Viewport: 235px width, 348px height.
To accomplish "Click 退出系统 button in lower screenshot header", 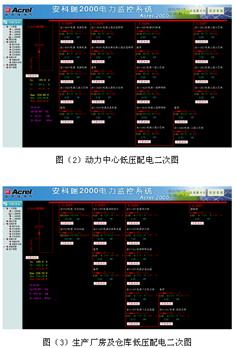I will click(216, 192).
